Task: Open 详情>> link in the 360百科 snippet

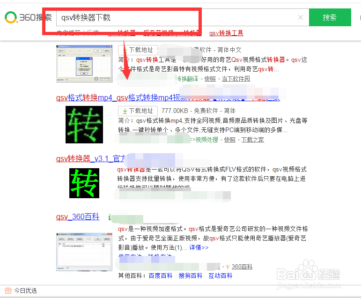Action: click(199, 247)
